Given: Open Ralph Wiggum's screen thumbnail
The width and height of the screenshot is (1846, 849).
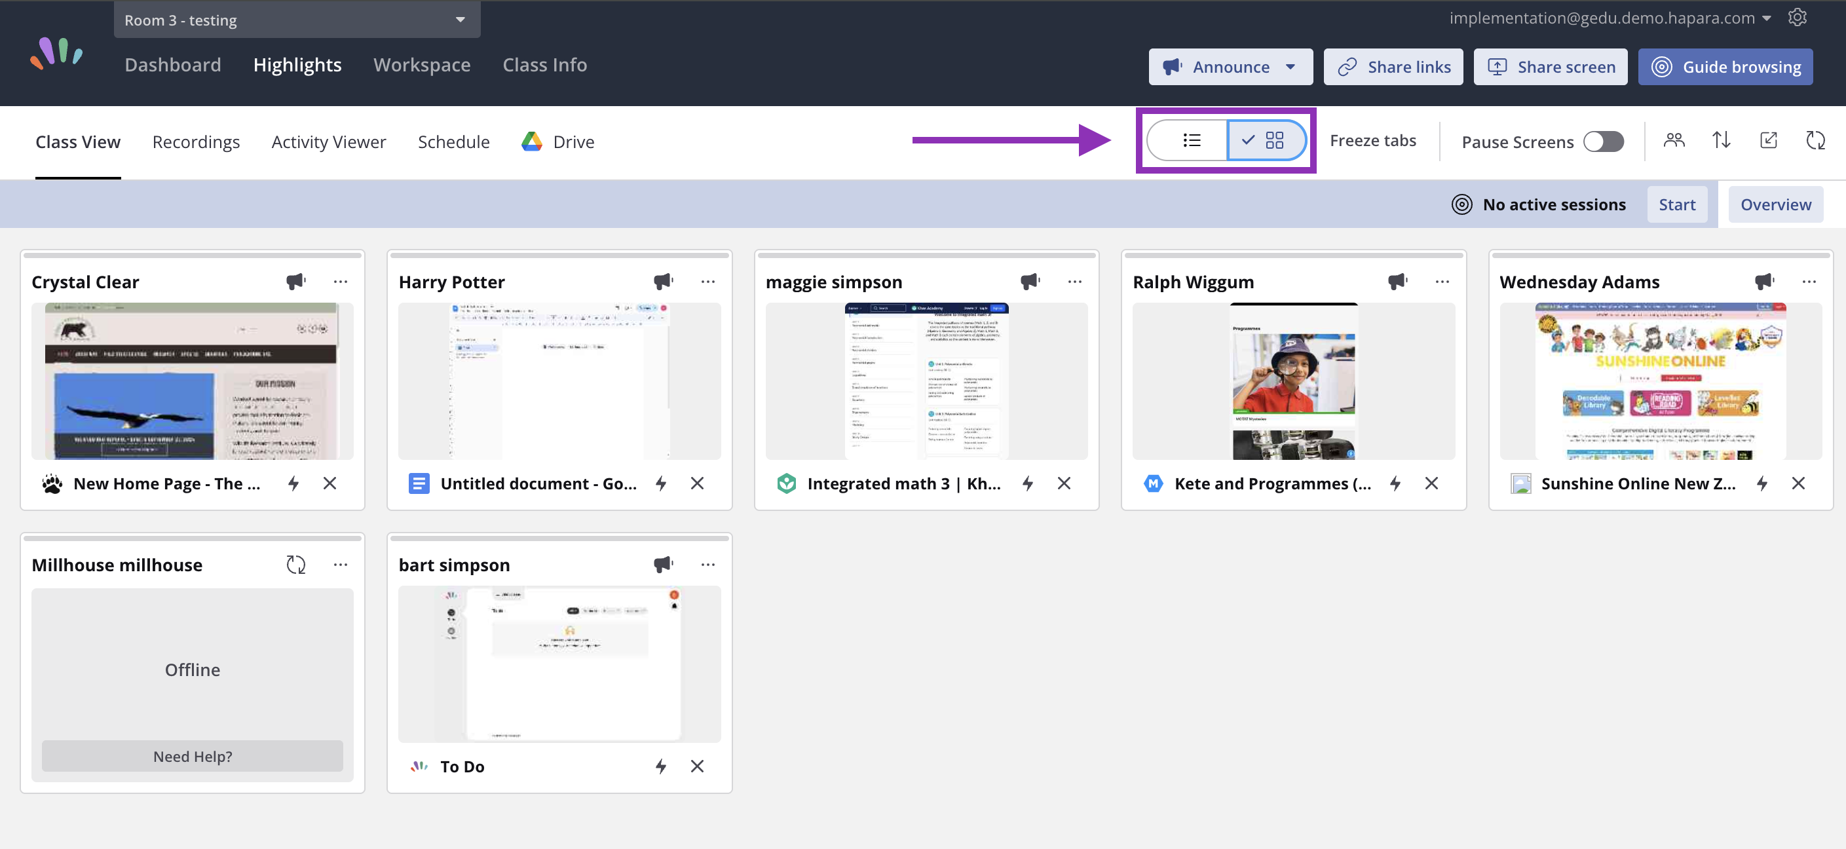Looking at the screenshot, I should [1294, 381].
